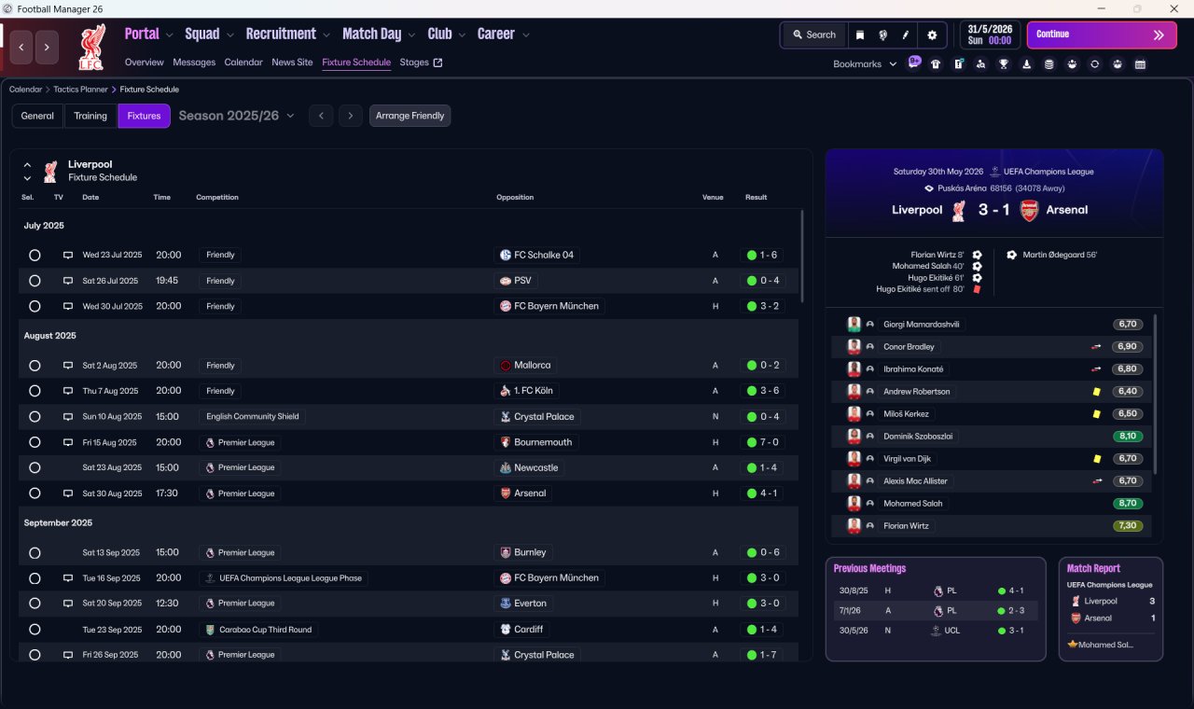Click the pencil edit icon in top bar
Viewport: 1194px width, 709px height.
906,35
